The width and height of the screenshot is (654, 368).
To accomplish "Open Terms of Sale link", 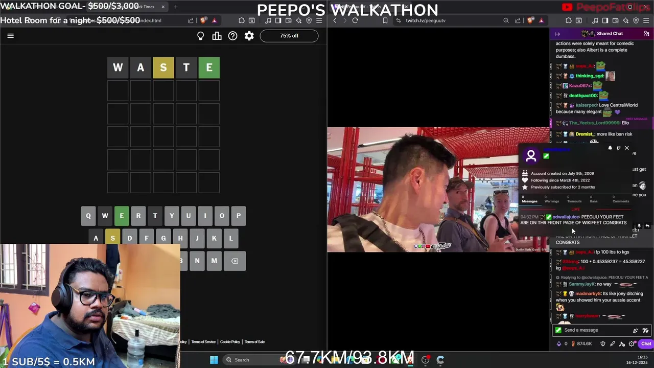I will pyautogui.click(x=254, y=342).
